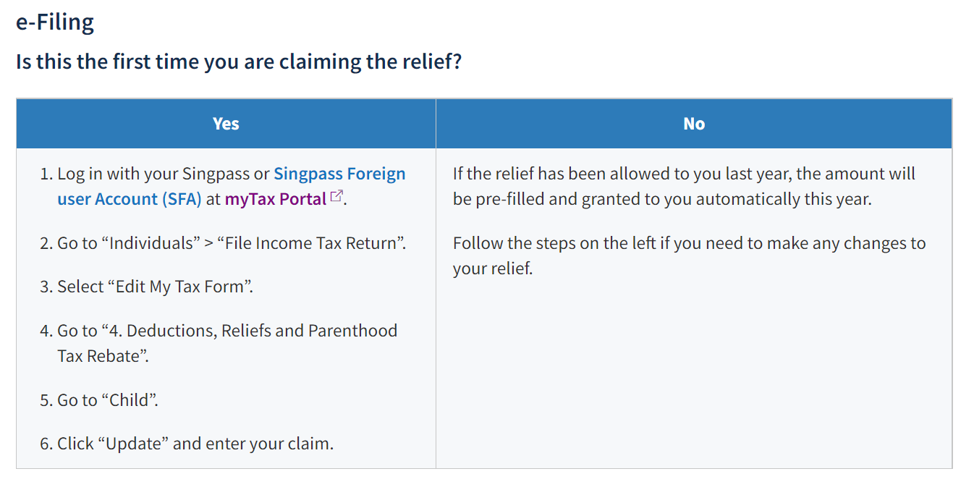974x495 pixels.
Task: Click the pre-filled relief paragraph under No
Action: pyautogui.click(x=684, y=186)
